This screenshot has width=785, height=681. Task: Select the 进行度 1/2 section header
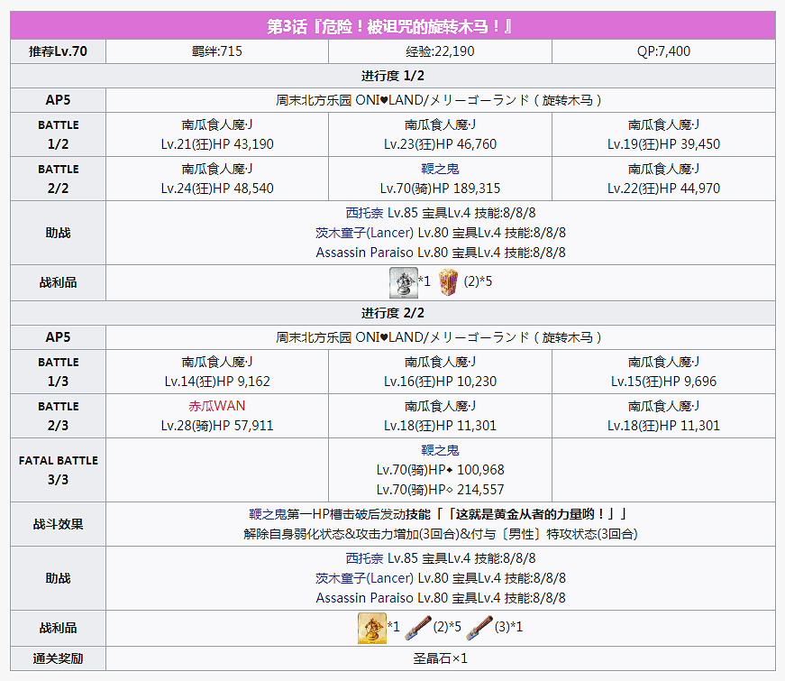click(x=392, y=76)
